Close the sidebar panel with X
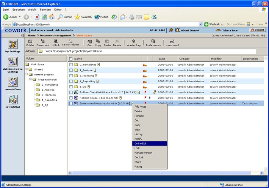Image resolution: width=269 pixels, height=188 pixels. point(22,35)
